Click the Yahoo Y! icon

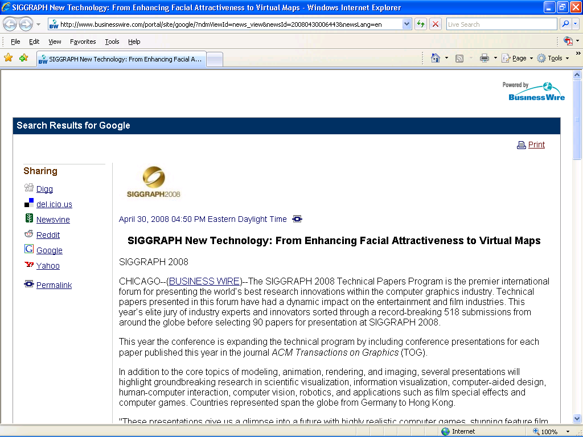point(28,264)
